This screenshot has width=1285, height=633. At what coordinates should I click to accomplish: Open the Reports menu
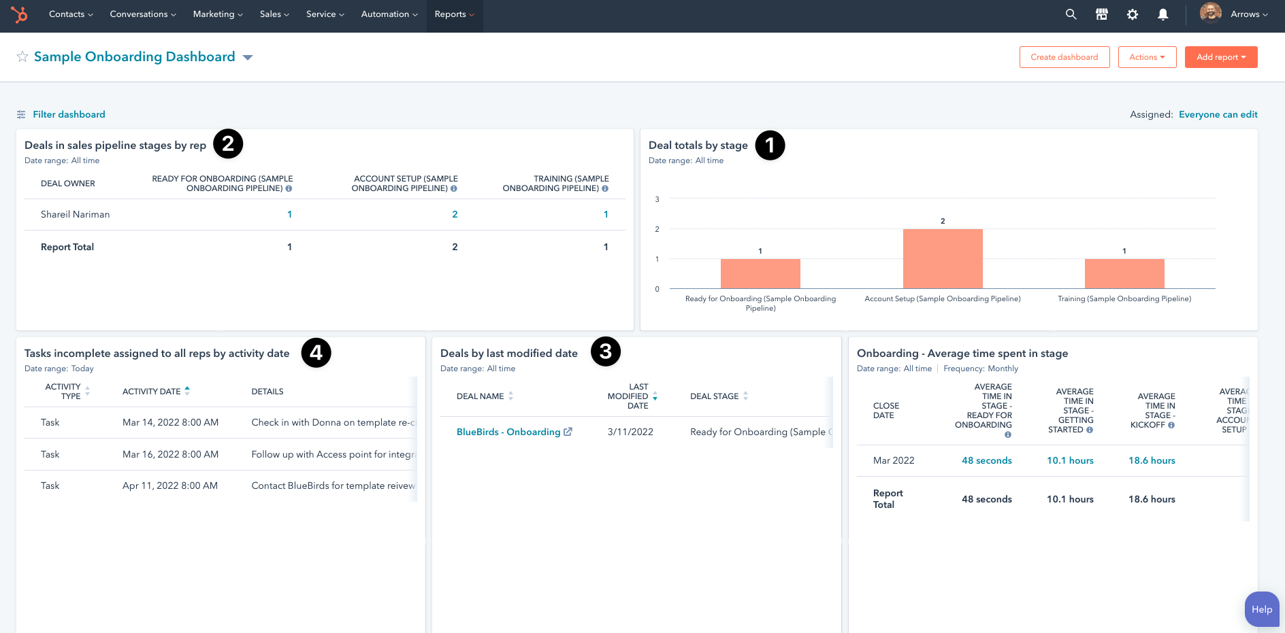click(454, 14)
